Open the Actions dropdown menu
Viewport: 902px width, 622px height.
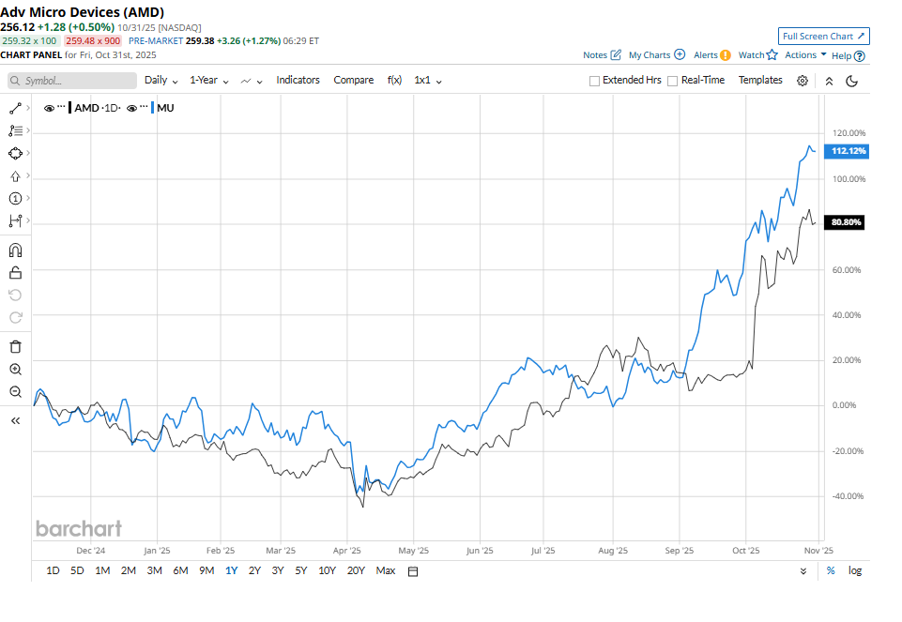point(805,55)
